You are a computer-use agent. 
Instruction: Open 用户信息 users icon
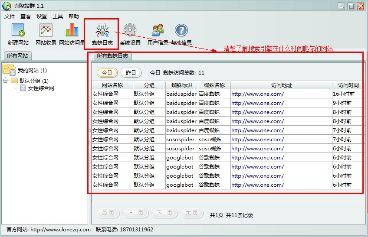click(158, 30)
